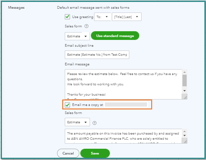Open the Estimate dropdown beside Use standard message
Screen dimensions: 206x160
coord(77,36)
